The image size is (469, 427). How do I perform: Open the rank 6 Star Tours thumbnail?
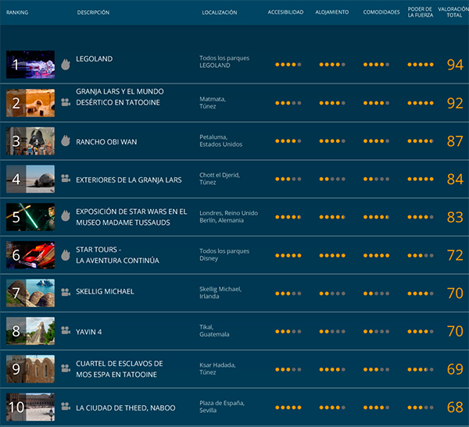click(30, 254)
